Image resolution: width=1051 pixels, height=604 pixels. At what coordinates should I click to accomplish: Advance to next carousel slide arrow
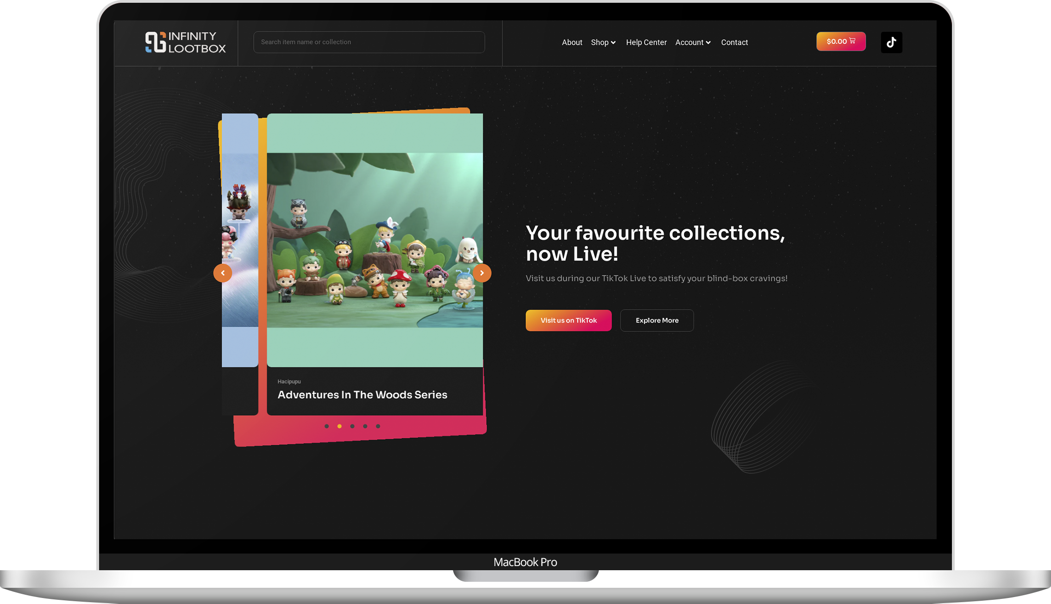pyautogui.click(x=482, y=273)
